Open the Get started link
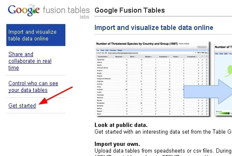 point(22,105)
